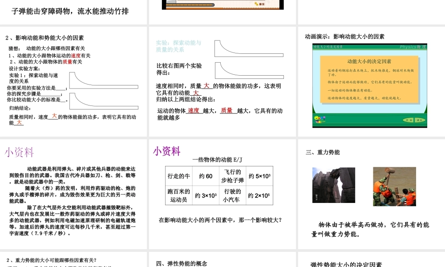
Task: Click the text 实验1:探索动能与速度的关系
Action: [33, 78]
